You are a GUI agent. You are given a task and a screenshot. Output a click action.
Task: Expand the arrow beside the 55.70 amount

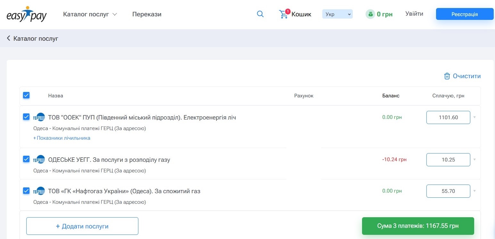tap(474, 191)
